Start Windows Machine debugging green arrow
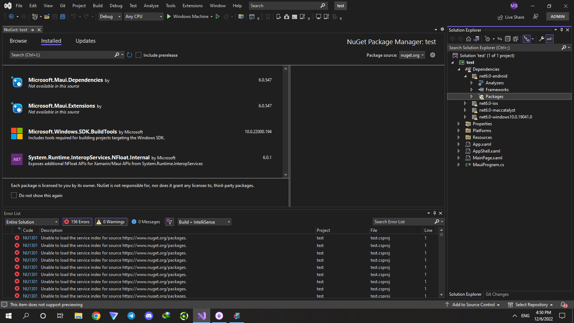 (x=169, y=17)
